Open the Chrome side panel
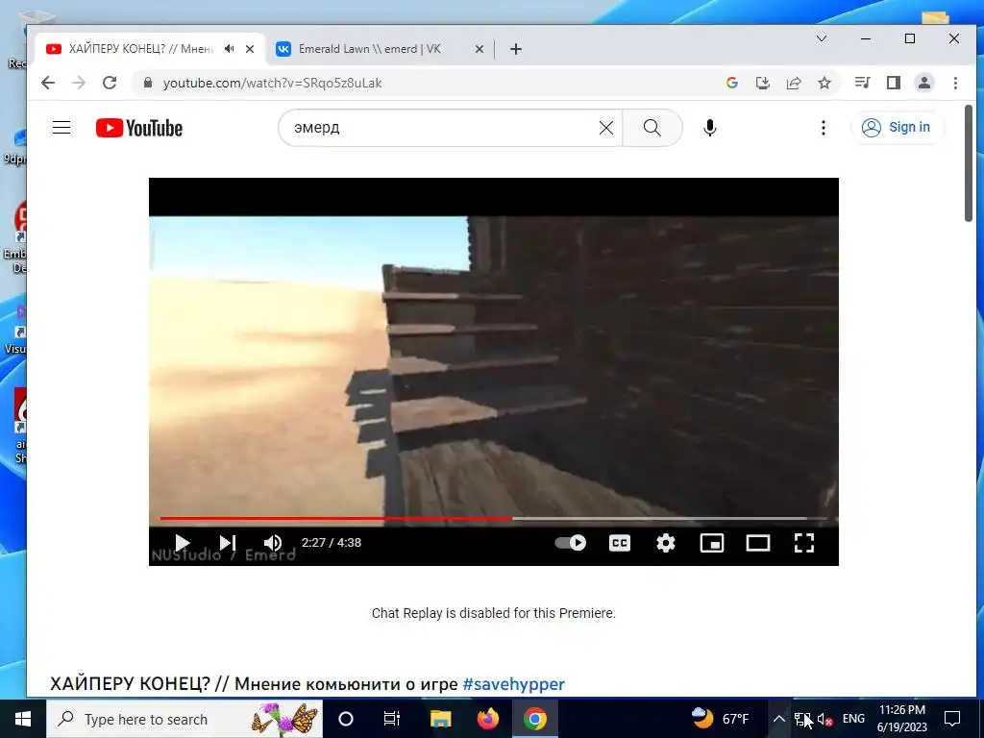 (x=894, y=83)
